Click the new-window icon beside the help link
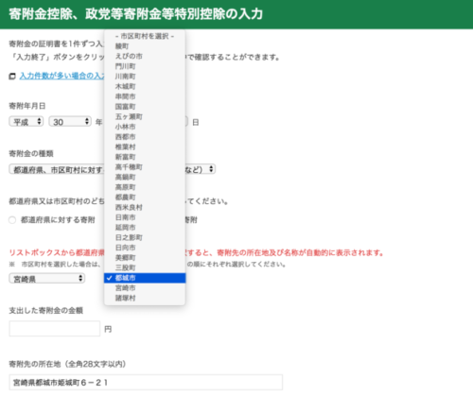The image size is (473, 396). [x=12, y=77]
